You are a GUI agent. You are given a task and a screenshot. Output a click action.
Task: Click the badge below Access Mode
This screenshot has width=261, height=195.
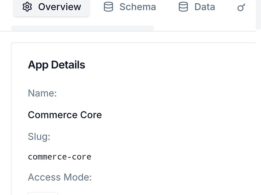tap(43, 193)
